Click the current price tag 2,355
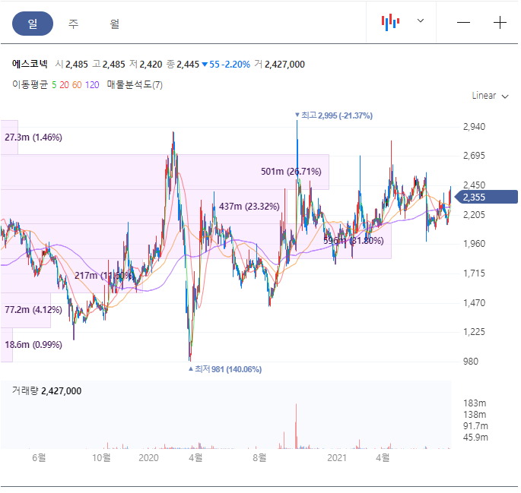521x493 pixels. pos(486,197)
